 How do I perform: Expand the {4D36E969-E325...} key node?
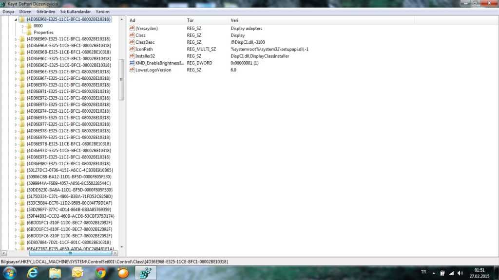coord(16,39)
